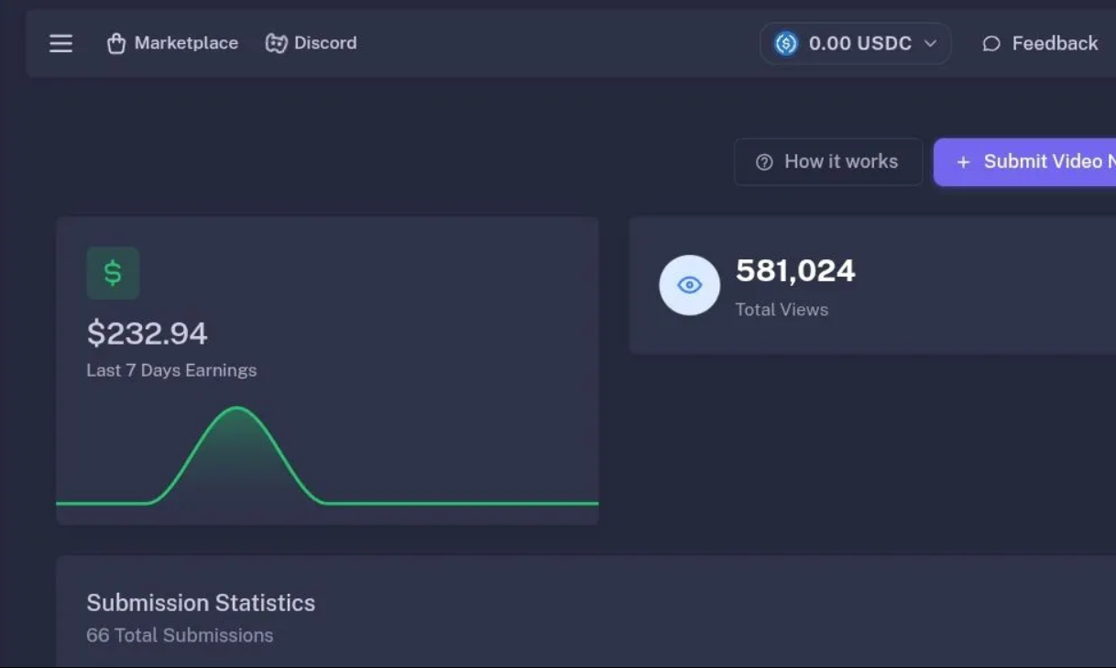Screen dimensions: 1116x668
Task: Open the hamburger navigation menu
Action: point(60,43)
